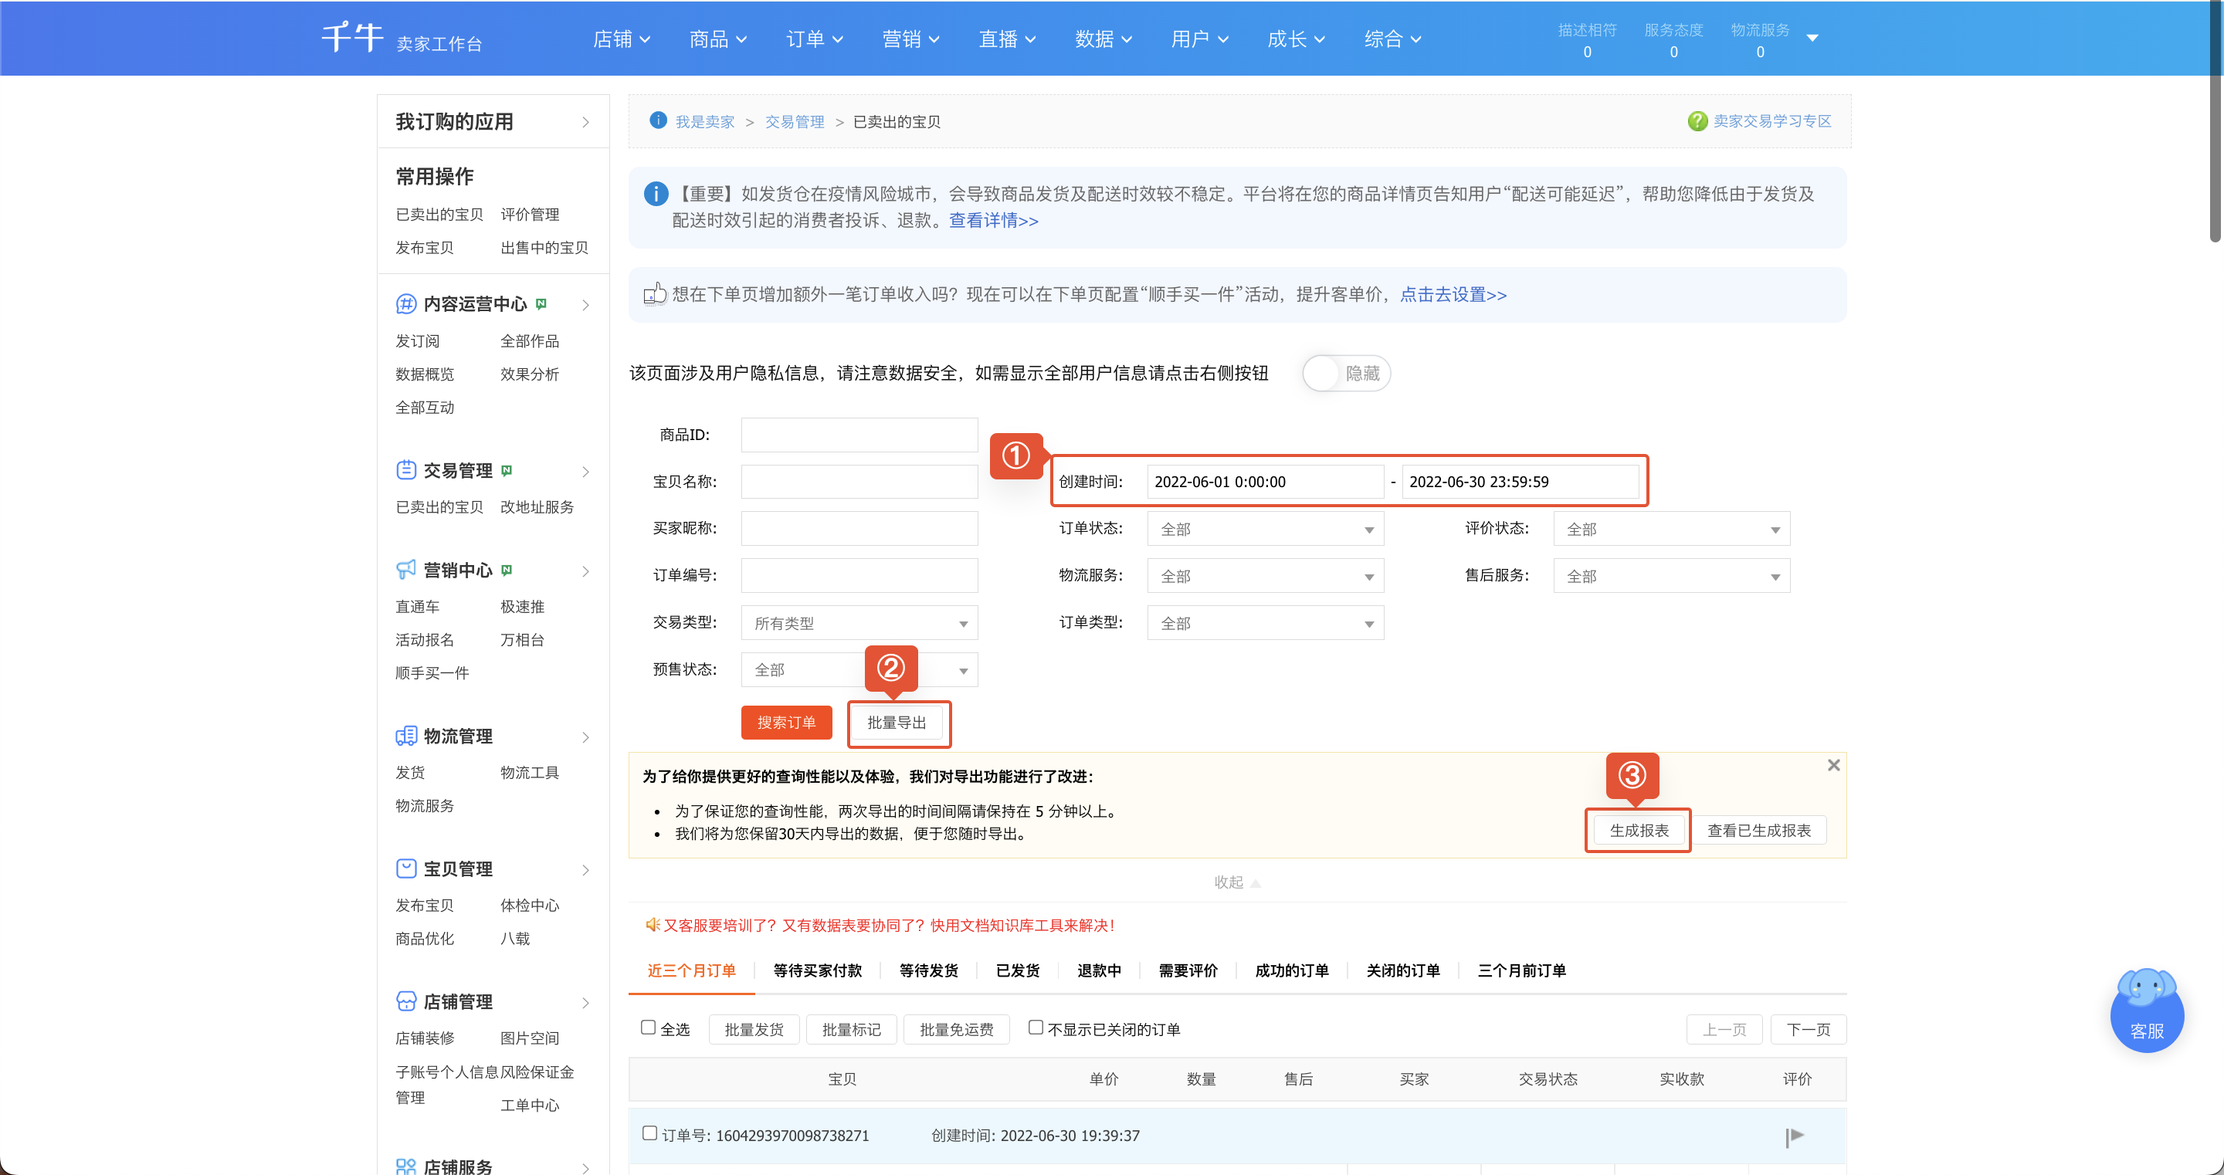Click the 店铺管理 storefront icon
The height and width of the screenshot is (1175, 2224).
(405, 1001)
